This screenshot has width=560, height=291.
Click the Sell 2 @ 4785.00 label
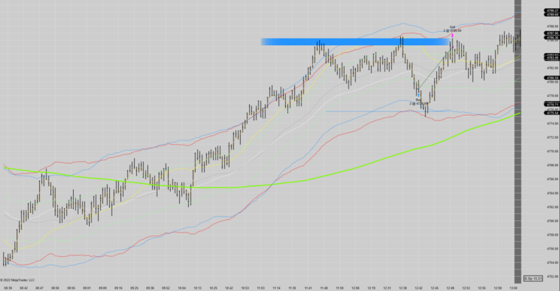(x=452, y=29)
